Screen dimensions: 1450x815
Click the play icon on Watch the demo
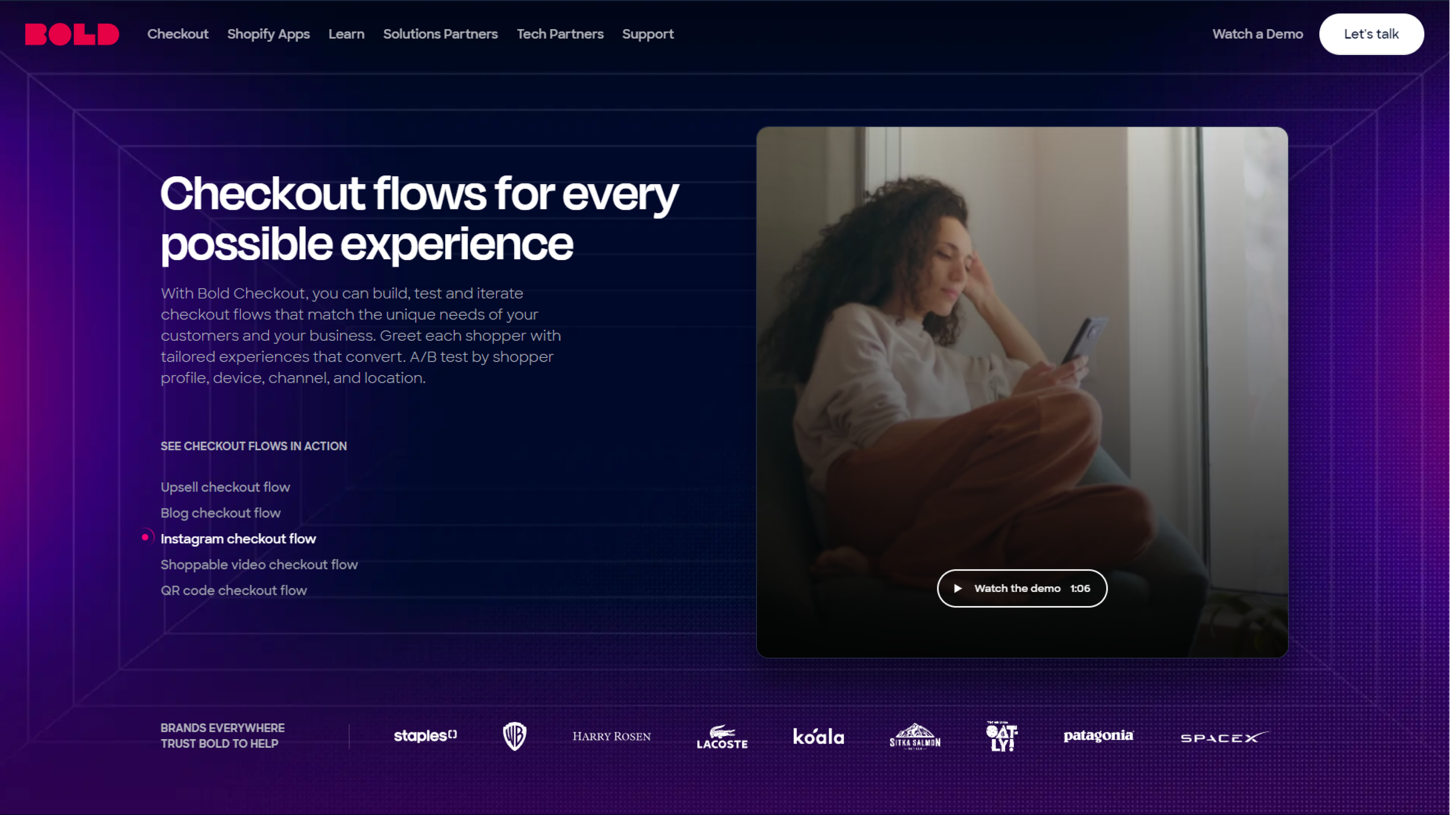tap(958, 588)
